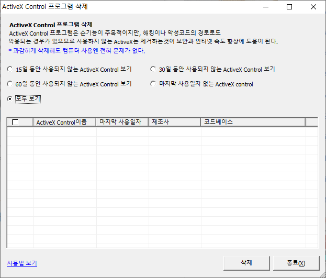The image size is (326, 278).
Task: Click the 제조사 column header
Action: tap(174, 122)
